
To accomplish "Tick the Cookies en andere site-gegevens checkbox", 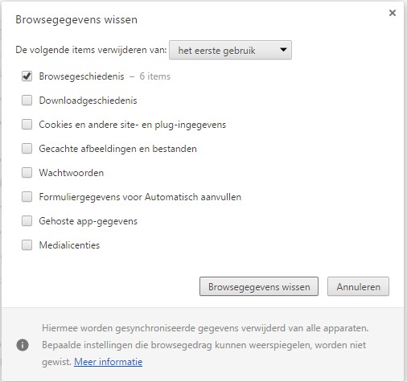I will (27, 125).
